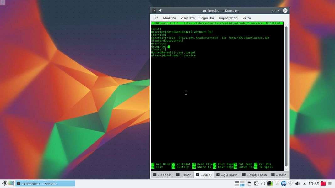
Task: Open the notifications info icon
Action: 263,184
